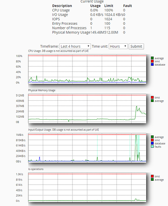The height and width of the screenshot is (206, 168).
Task: Click the Physical Memory Usage row in table
Action: tap(89, 32)
